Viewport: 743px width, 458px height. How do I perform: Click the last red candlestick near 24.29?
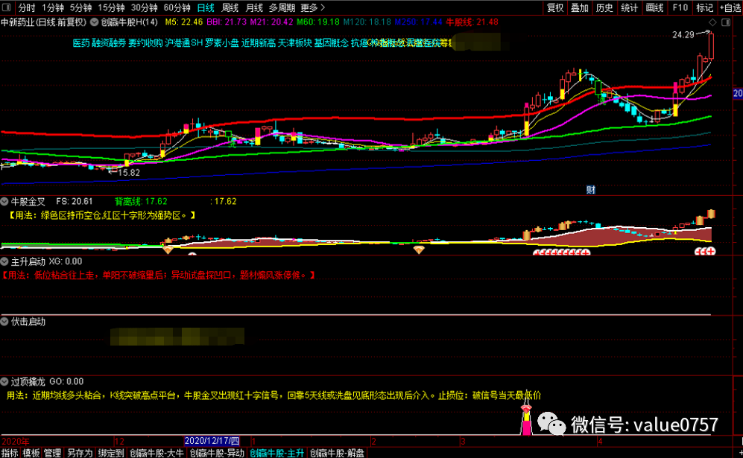711,45
